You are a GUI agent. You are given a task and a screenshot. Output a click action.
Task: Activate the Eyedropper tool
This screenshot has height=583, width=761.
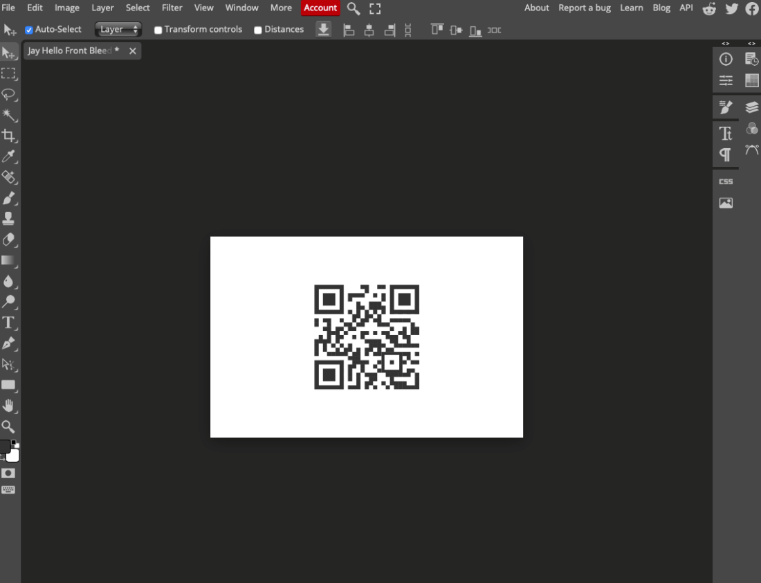(x=10, y=156)
